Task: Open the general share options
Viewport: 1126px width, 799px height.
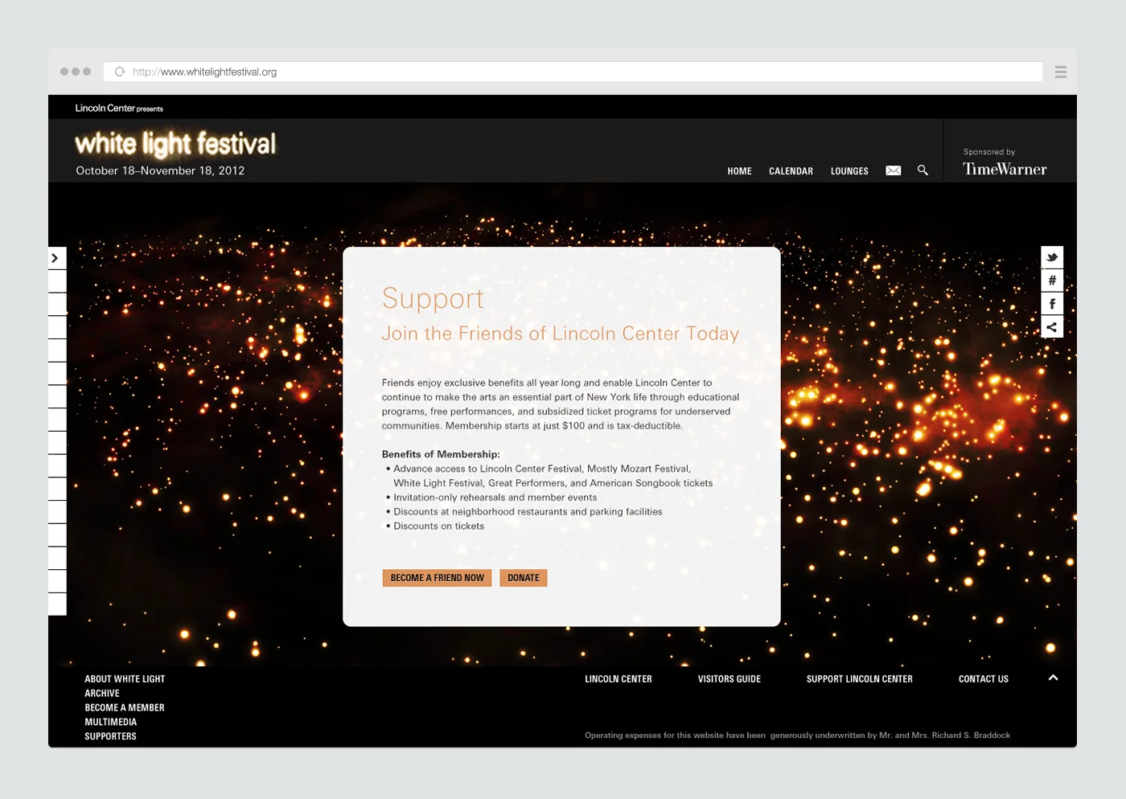Action: coord(1052,326)
